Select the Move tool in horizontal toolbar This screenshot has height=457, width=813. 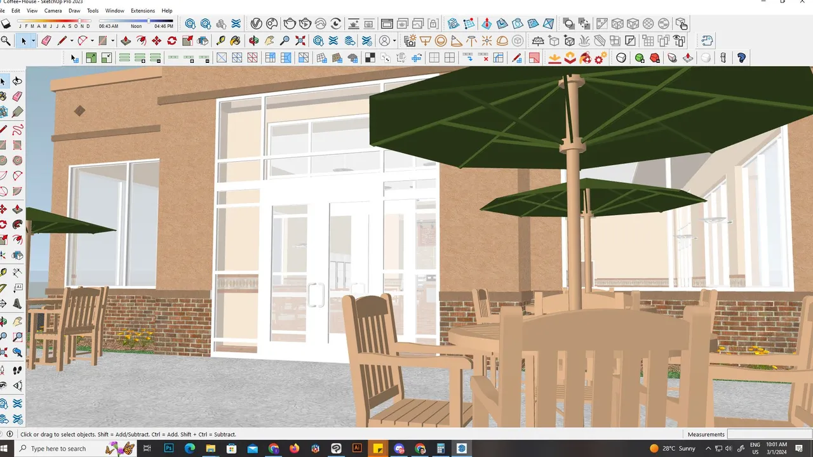156,41
